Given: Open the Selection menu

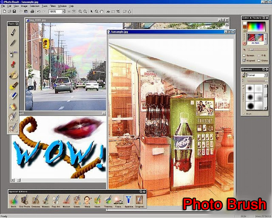Looking at the screenshot, I should [34, 6].
